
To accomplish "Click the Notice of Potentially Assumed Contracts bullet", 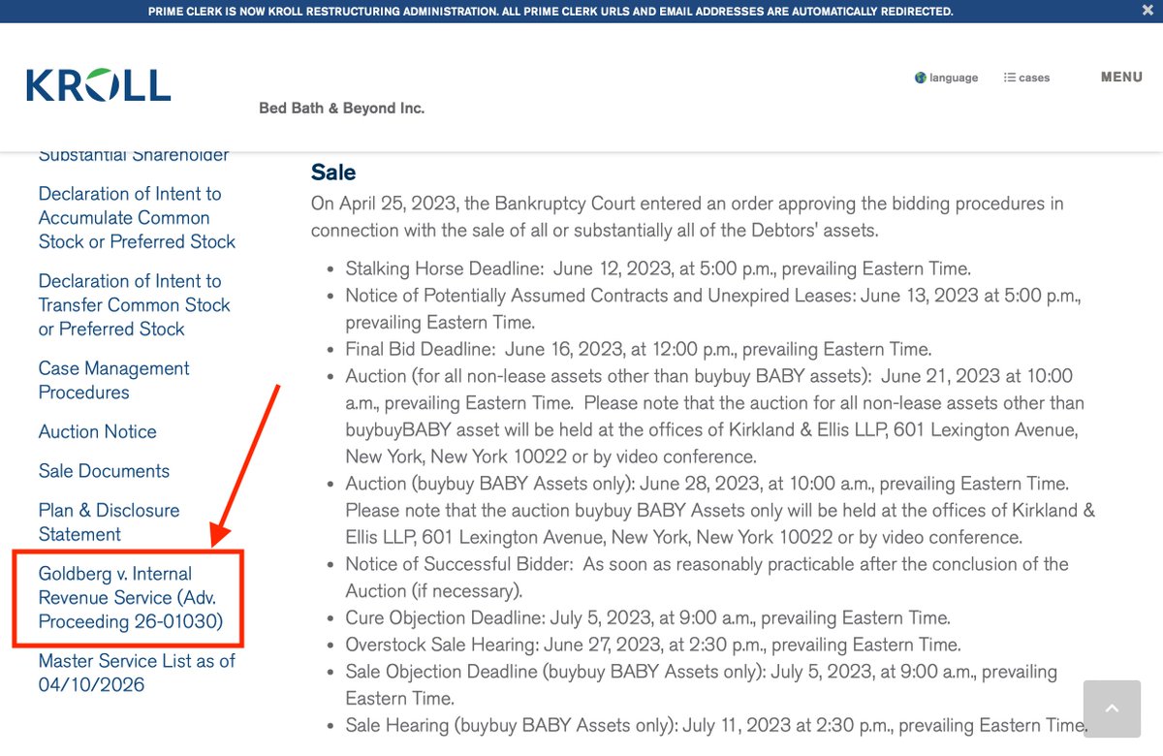I will (713, 309).
